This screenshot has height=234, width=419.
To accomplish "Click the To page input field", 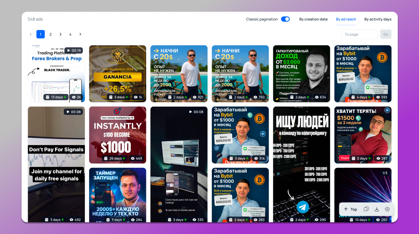I will click(x=360, y=34).
